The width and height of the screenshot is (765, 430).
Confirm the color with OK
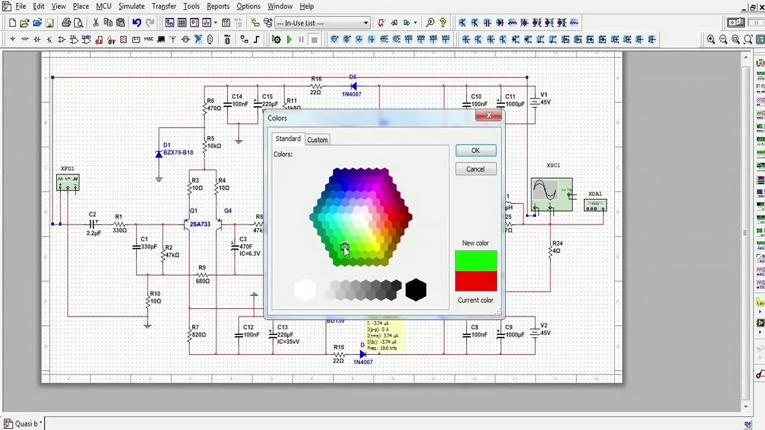pyautogui.click(x=476, y=150)
